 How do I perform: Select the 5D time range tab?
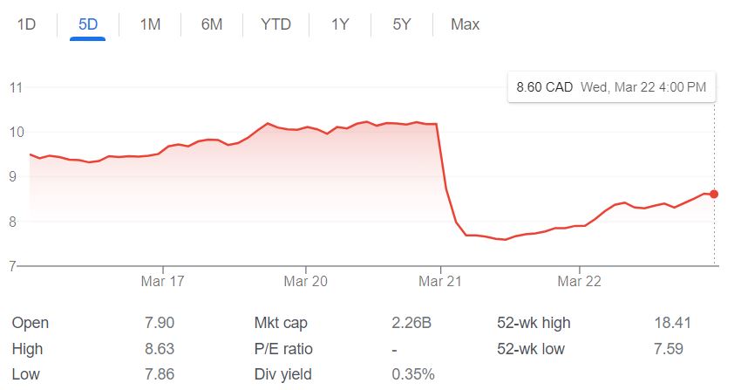click(88, 24)
